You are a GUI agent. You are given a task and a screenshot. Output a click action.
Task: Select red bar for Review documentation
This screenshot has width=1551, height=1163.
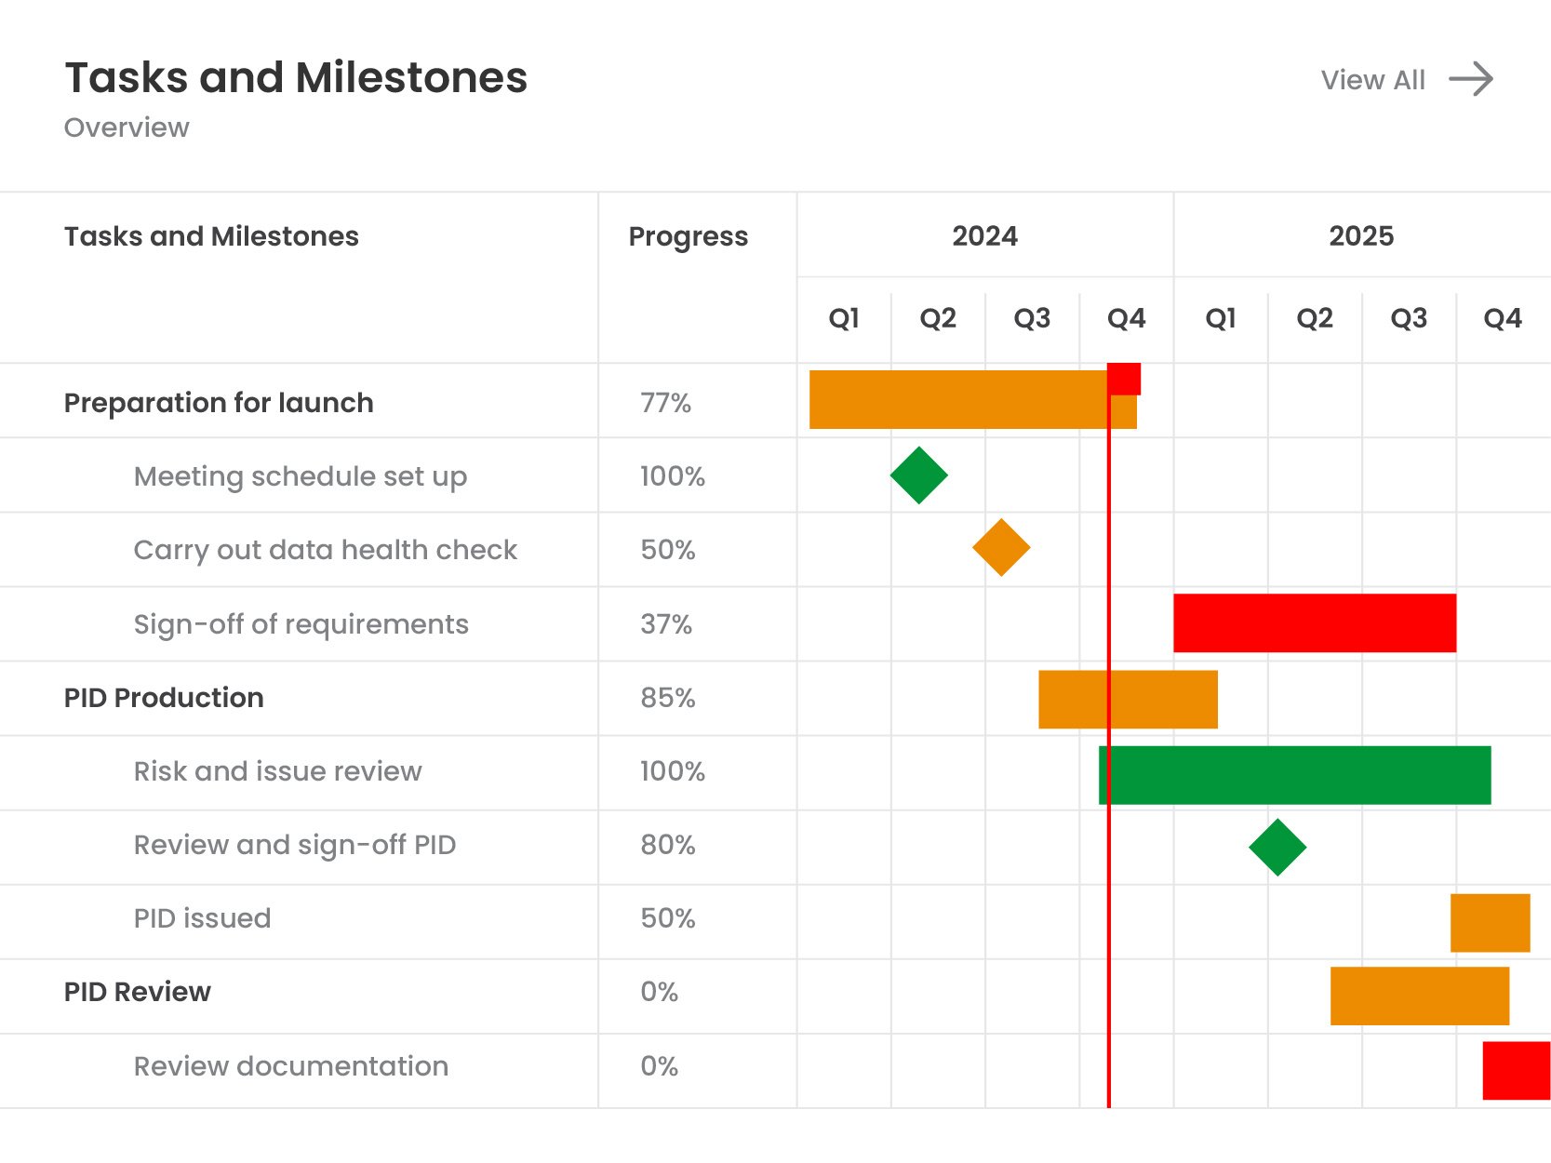pyautogui.click(x=1516, y=1071)
